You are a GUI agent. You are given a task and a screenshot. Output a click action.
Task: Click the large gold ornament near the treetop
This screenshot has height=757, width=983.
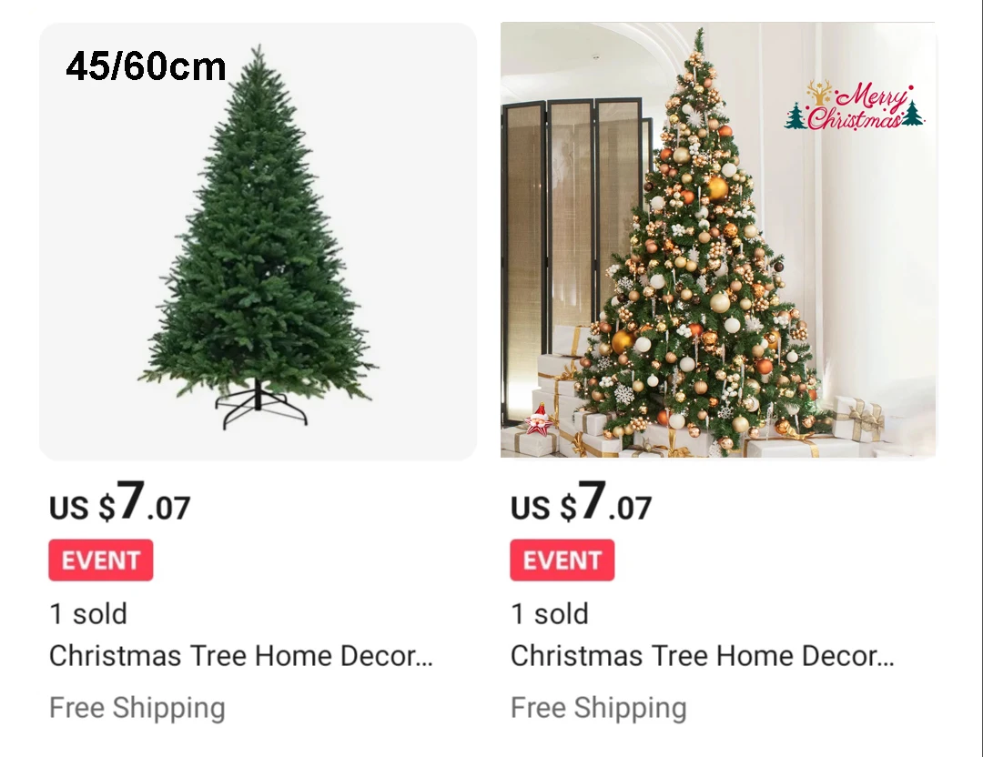[x=717, y=188]
